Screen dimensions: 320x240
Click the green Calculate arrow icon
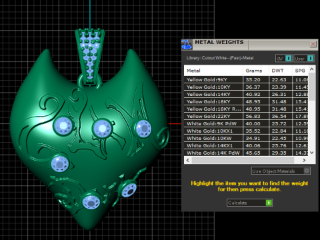[x=269, y=203]
